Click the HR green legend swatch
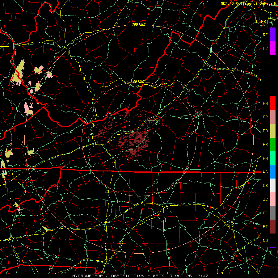This screenshot has width=278, height=278. click(273, 145)
